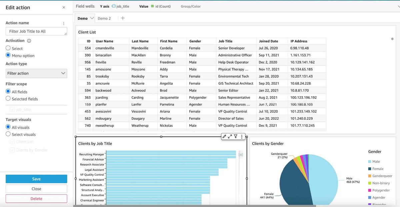
Task: Open the id (Count) Value field well
Action: (x=161, y=6)
